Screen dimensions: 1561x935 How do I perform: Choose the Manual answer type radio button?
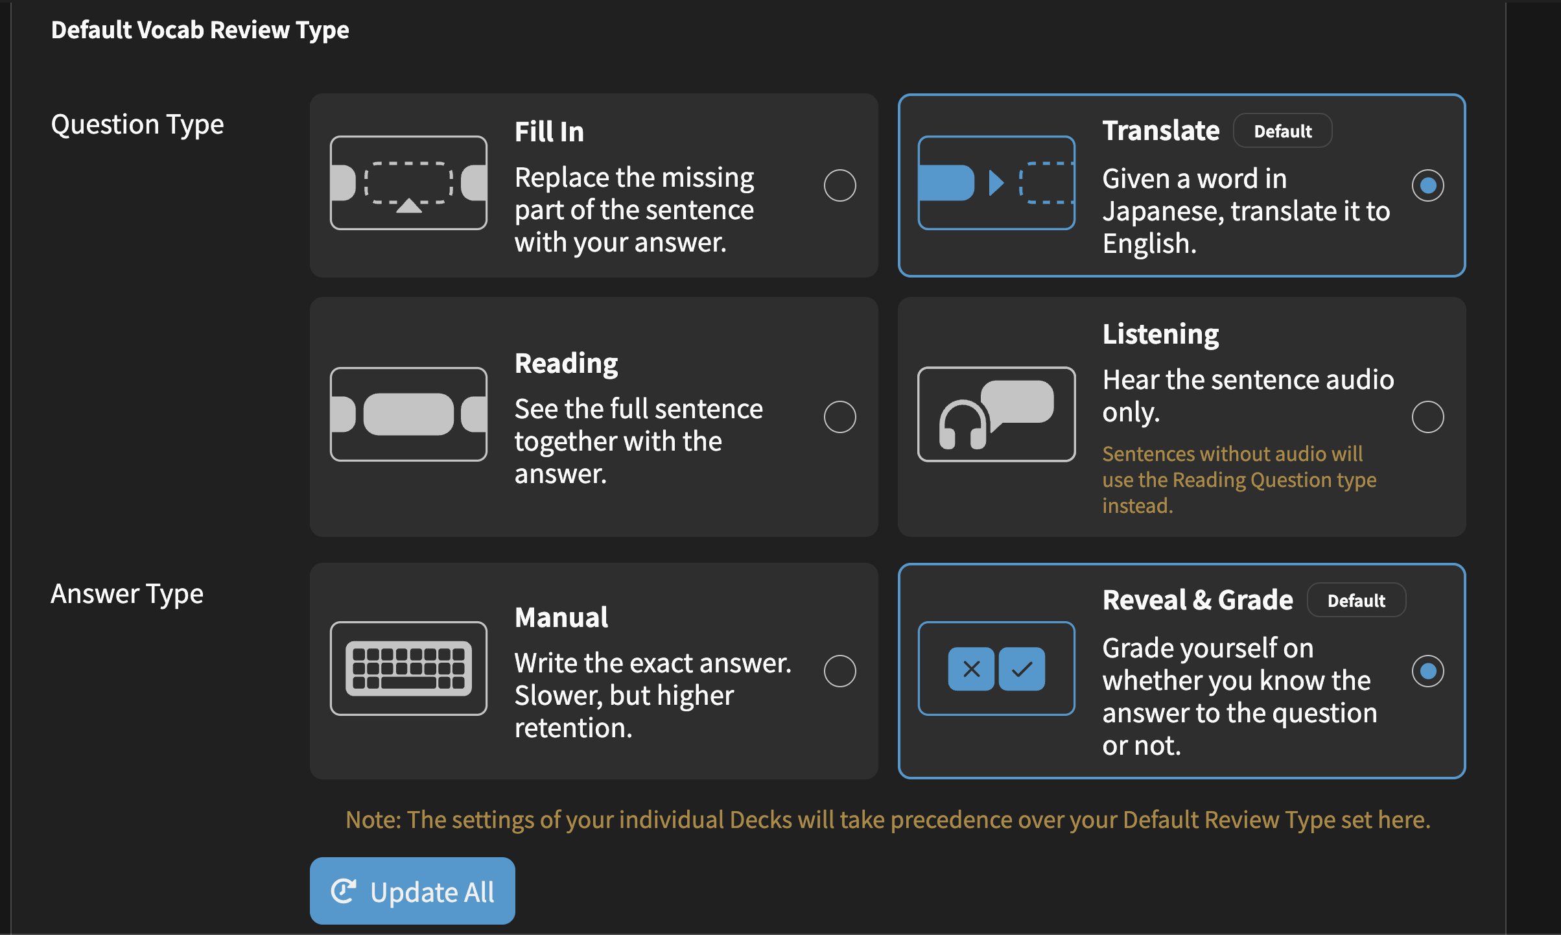(840, 671)
